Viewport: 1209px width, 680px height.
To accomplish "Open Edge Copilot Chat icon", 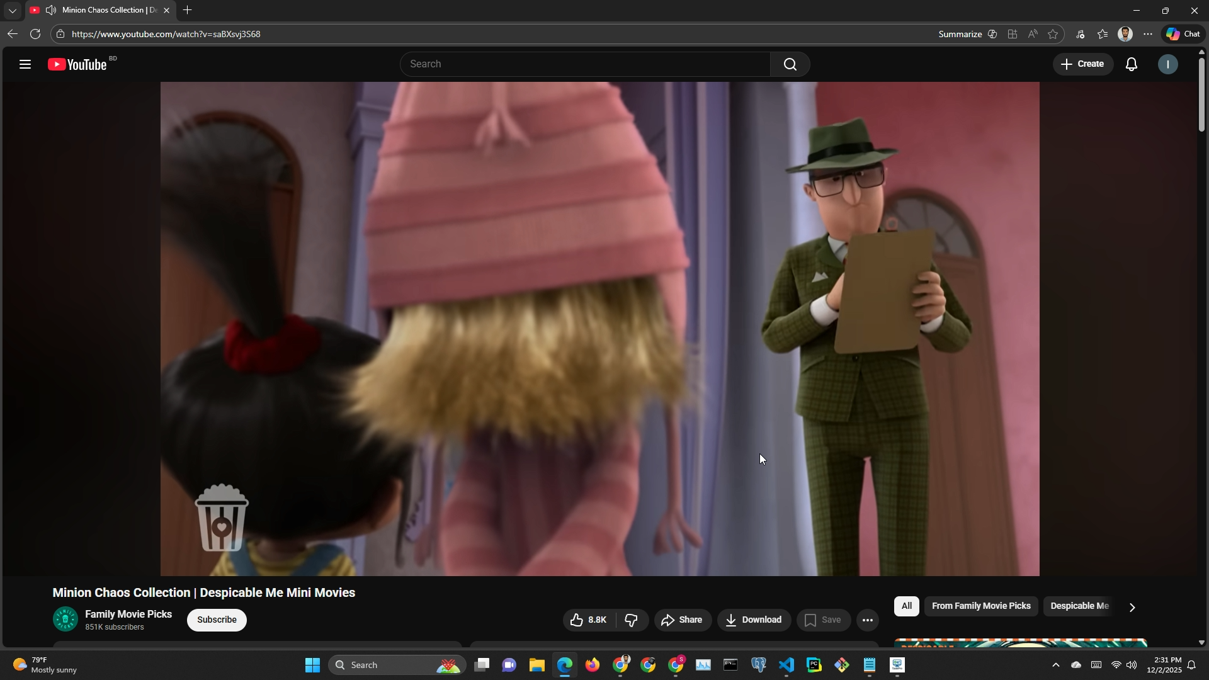I will click(x=1183, y=34).
